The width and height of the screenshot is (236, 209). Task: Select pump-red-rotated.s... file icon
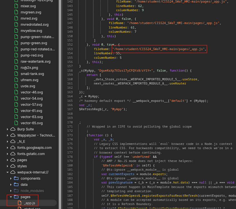(16, 49)
